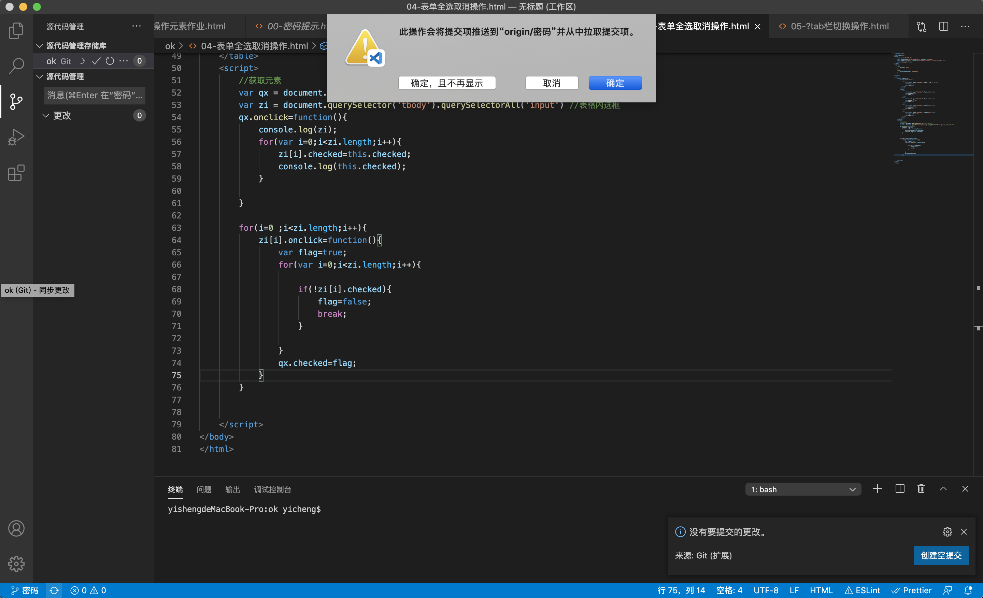The height and width of the screenshot is (598, 983).
Task: Select the 输出 panel tab
Action: tap(232, 489)
